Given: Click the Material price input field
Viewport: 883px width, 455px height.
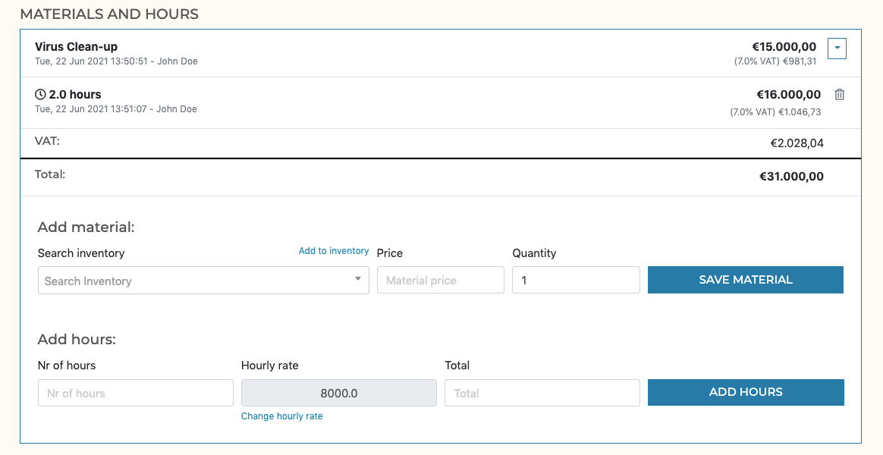Looking at the screenshot, I should [x=440, y=280].
